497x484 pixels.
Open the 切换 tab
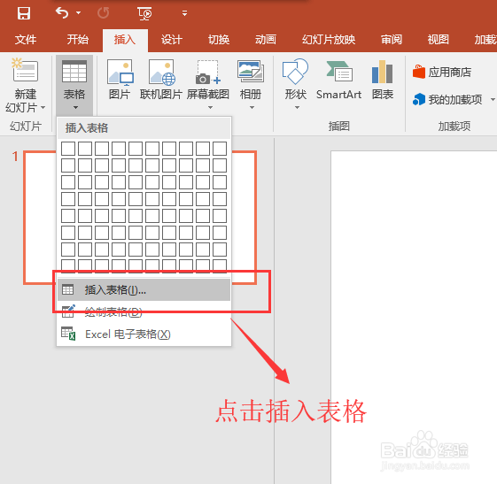click(x=219, y=40)
